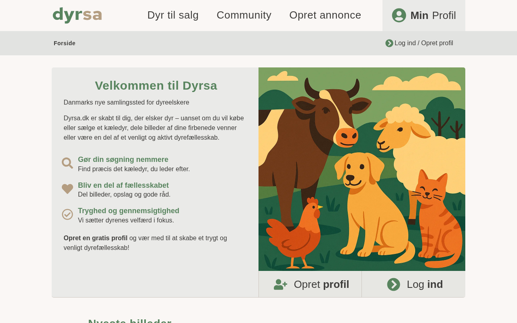
Task: Click the Forside breadcrumb
Action: click(x=65, y=43)
